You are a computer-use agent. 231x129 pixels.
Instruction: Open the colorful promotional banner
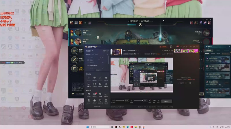click(186, 51)
